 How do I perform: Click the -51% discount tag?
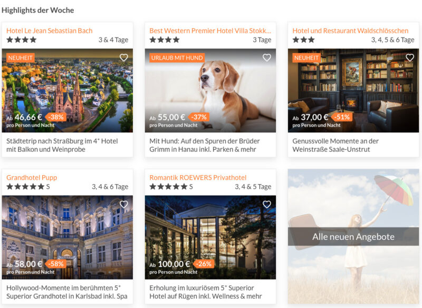pos(342,117)
